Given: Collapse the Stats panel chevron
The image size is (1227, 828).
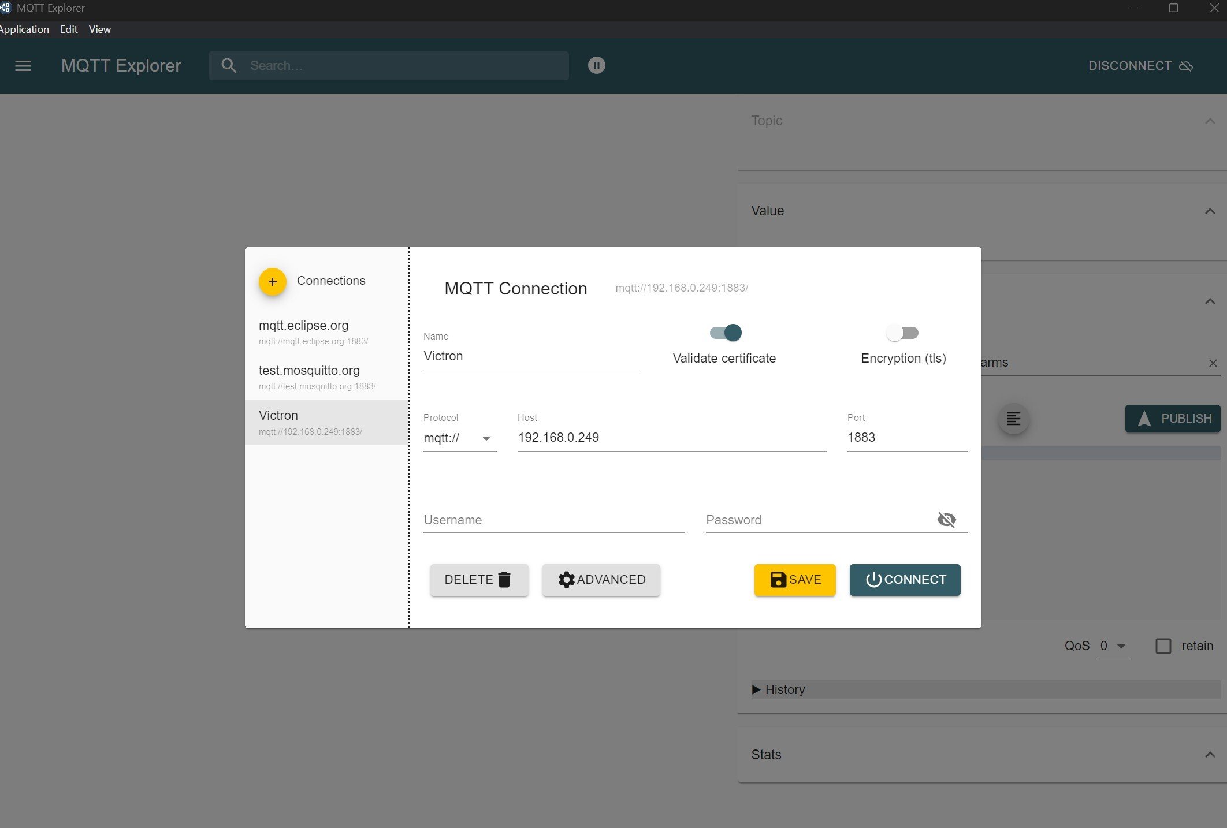Looking at the screenshot, I should (x=1210, y=755).
